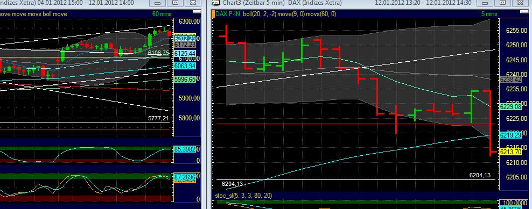This screenshot has height=209, width=532.
Task: Click the 6125,44 price tag
Action: coord(184,54)
